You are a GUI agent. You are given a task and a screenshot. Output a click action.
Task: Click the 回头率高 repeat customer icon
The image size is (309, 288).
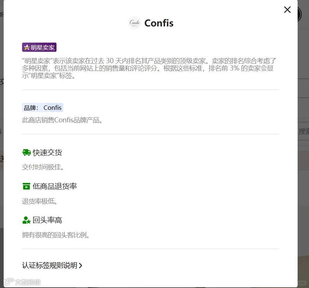pos(26,220)
